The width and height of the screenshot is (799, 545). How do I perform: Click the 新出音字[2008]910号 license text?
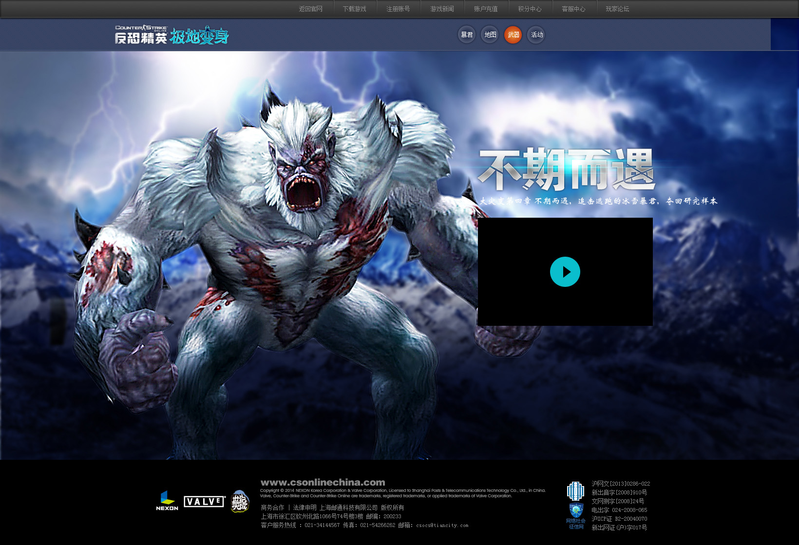(x=619, y=492)
